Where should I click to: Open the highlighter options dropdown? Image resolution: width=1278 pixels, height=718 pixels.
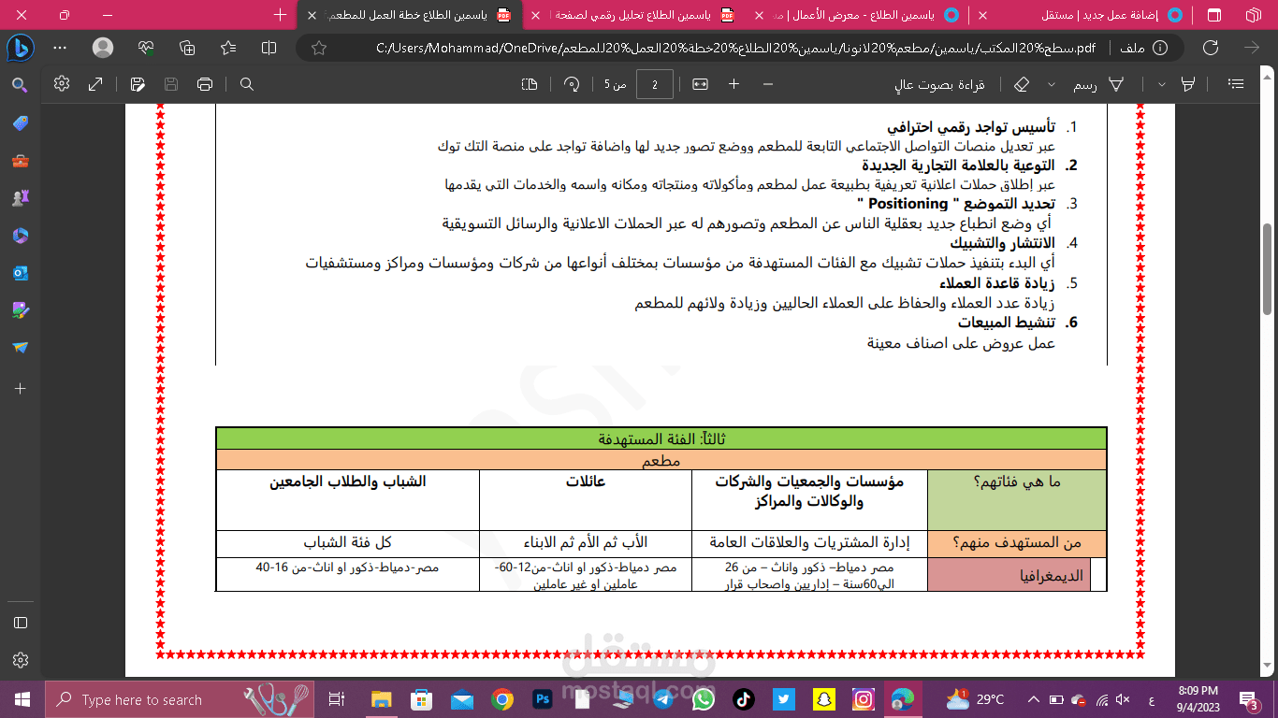[x=1162, y=83]
